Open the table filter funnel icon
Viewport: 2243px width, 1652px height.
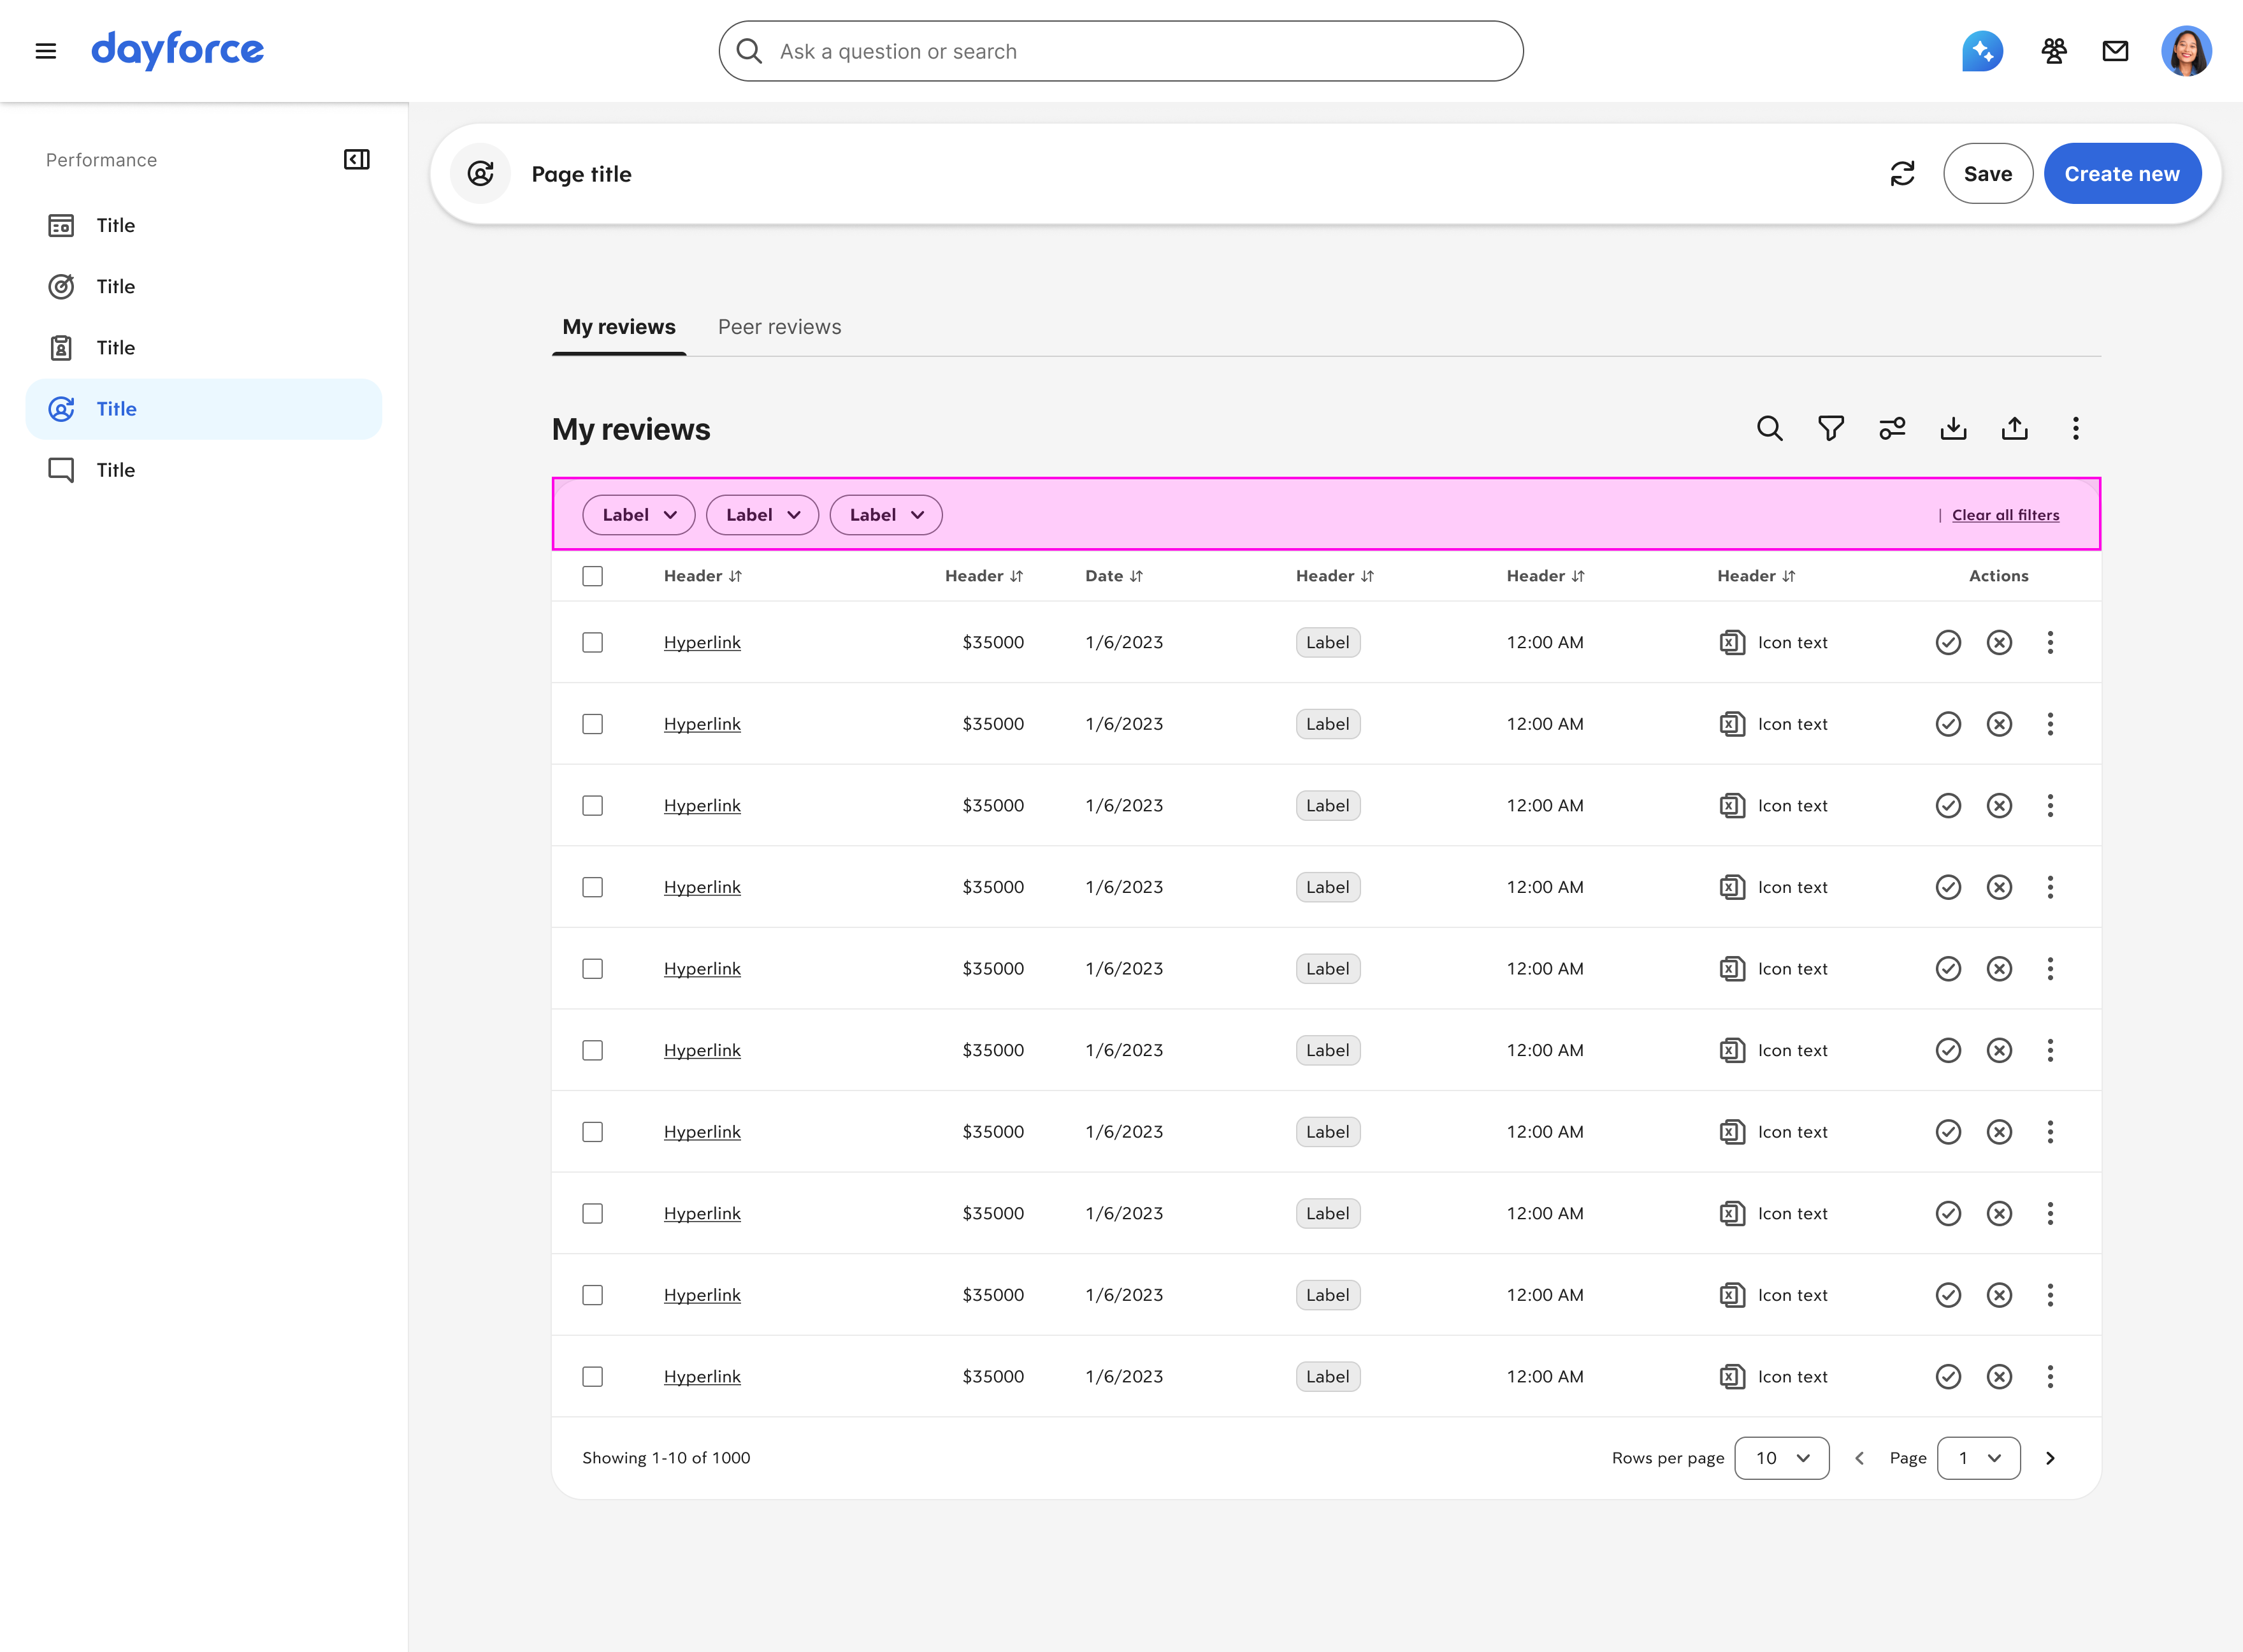point(1830,429)
